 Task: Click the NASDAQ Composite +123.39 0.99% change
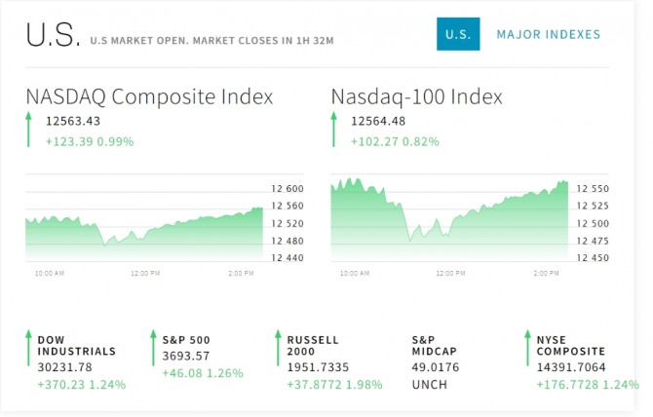(x=89, y=141)
